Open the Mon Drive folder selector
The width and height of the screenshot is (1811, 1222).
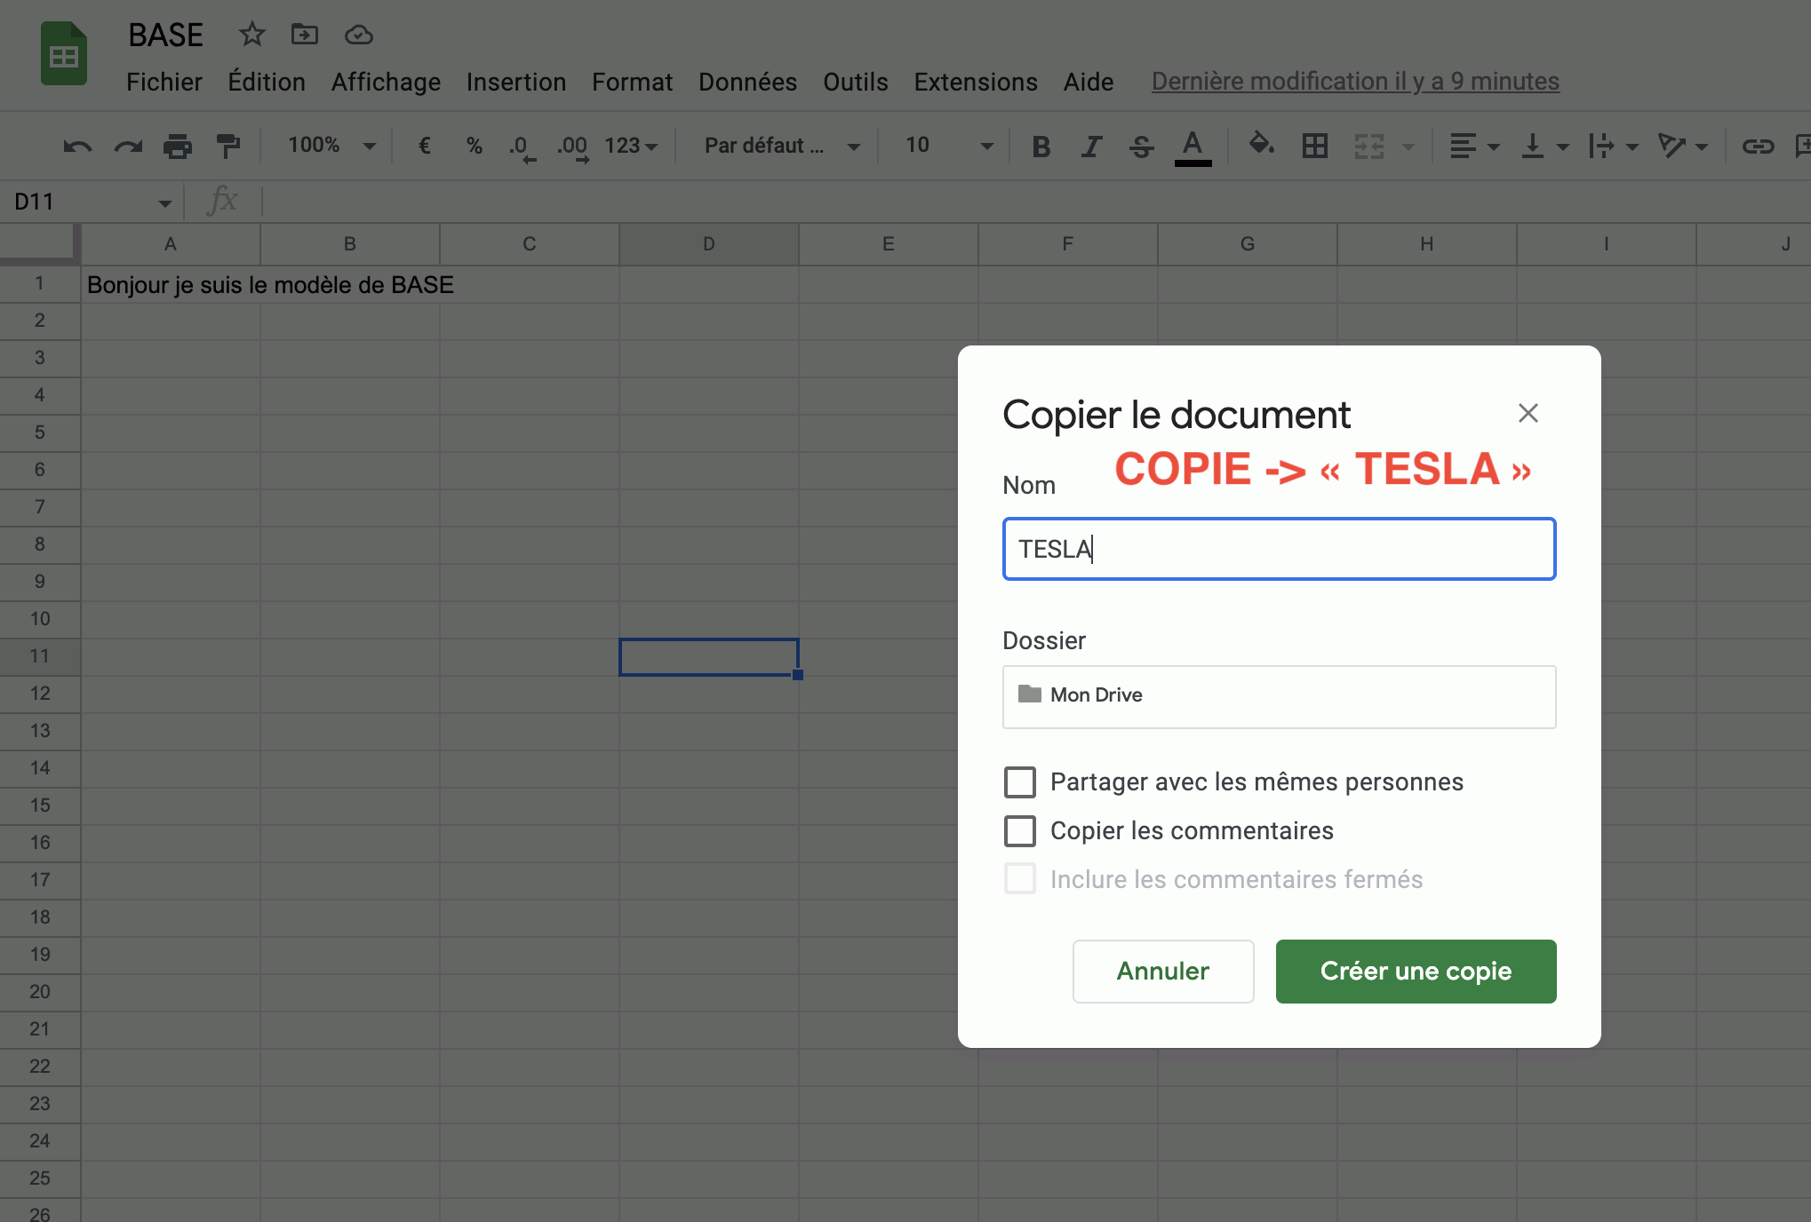1279,696
